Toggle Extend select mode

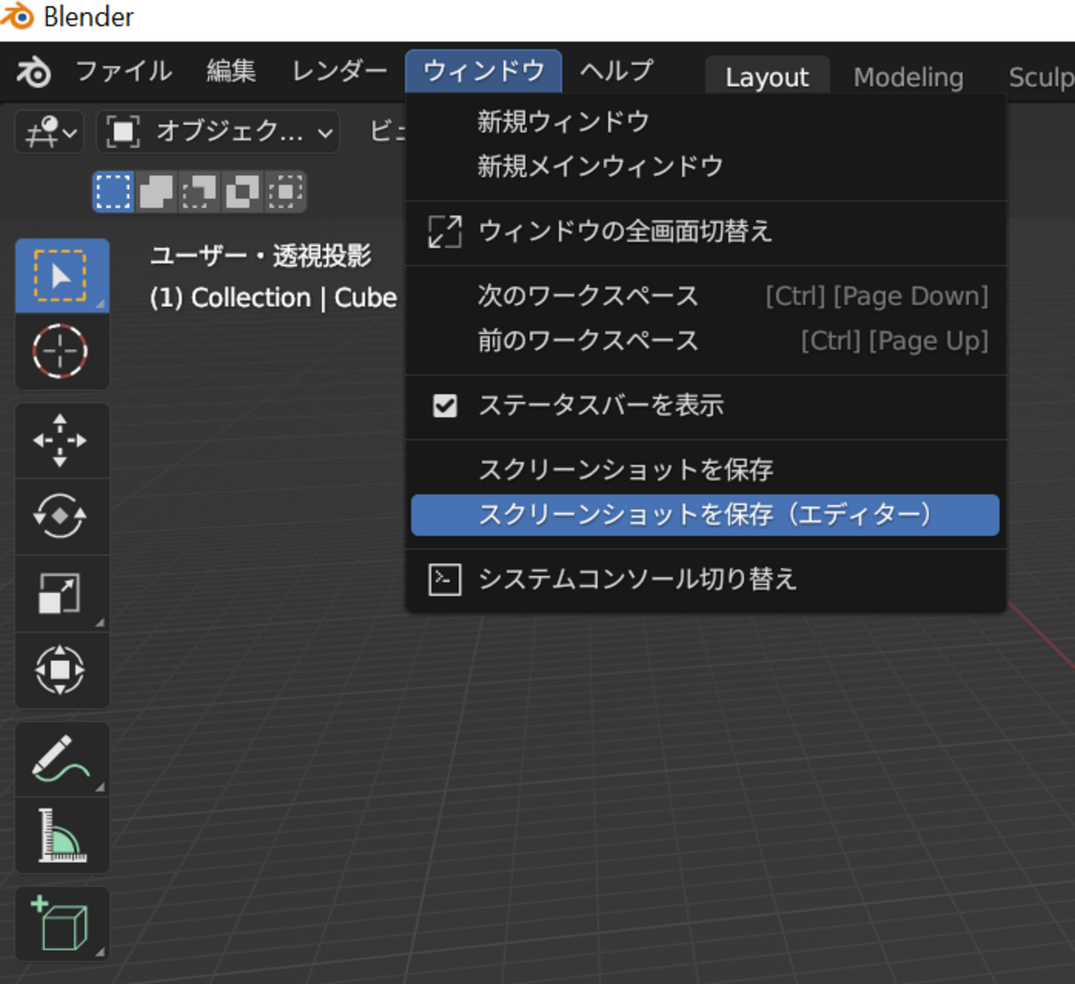click(156, 191)
